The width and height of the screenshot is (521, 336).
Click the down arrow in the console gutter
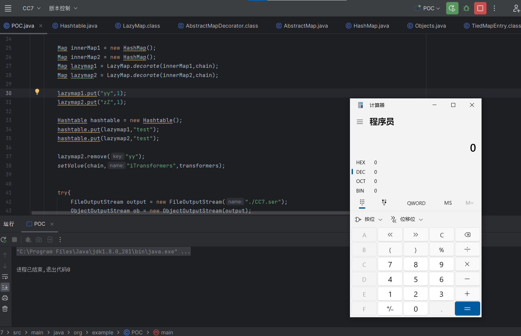(x=5, y=266)
